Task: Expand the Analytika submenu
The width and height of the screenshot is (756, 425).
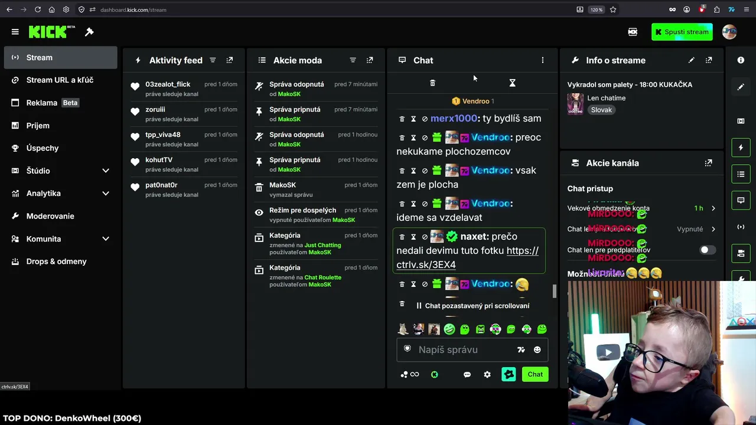Action: tap(106, 194)
